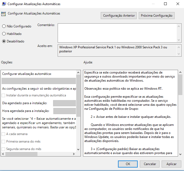Click the Comentário box scroll down arrow
The height and width of the screenshot is (171, 184).
(179, 40)
